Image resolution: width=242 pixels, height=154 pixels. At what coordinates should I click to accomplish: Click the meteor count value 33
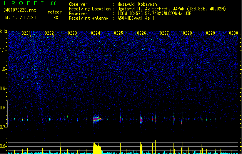pos(56,18)
